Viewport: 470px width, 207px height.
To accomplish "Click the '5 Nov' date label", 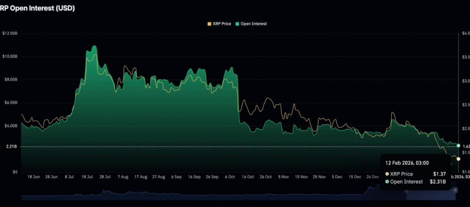I will [283, 177].
